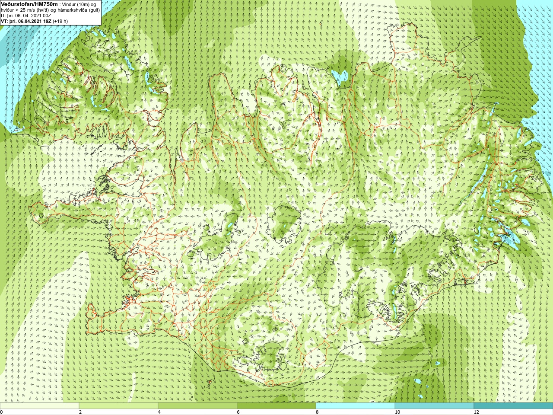Click the legend value '2'
This screenshot has width=553, height=415.
coord(80,412)
